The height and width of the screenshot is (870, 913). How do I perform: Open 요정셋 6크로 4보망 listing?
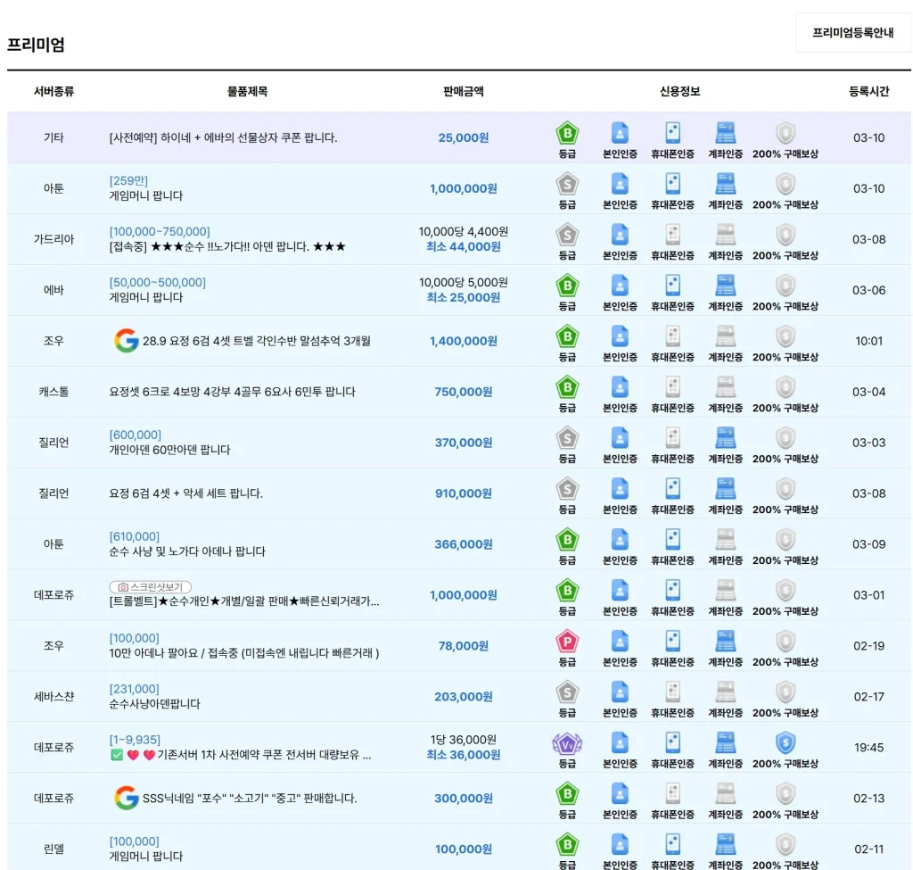click(x=232, y=392)
